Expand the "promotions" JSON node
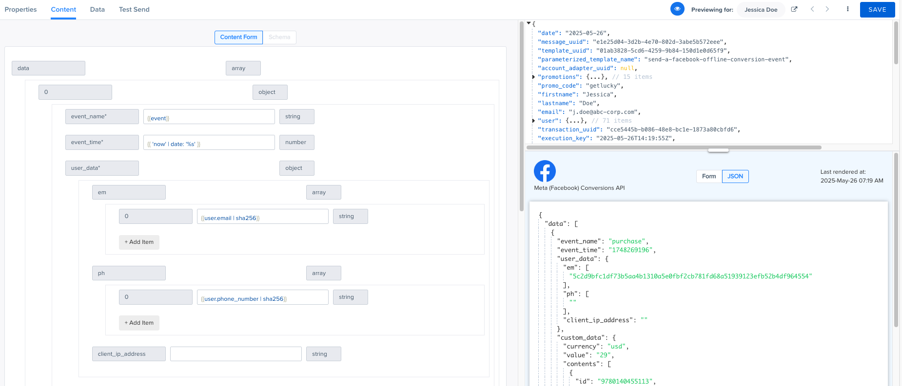This screenshot has width=902, height=386. point(533,77)
